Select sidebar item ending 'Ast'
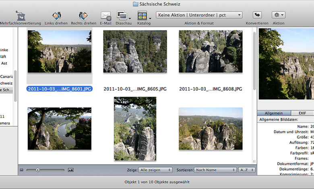This screenshot has width=314, height=189. coord(4,63)
